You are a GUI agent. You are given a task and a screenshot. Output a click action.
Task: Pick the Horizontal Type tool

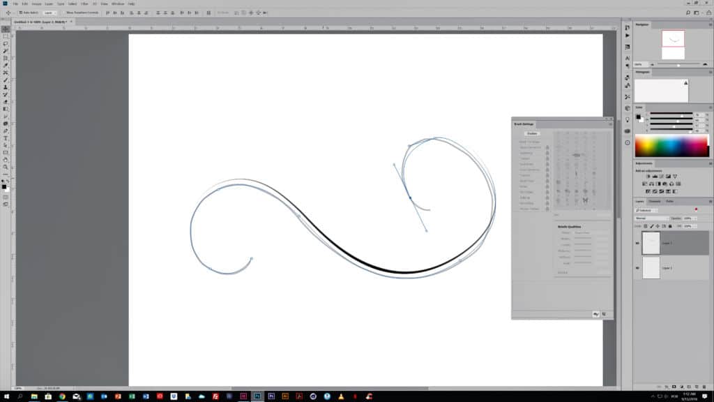(x=6, y=138)
